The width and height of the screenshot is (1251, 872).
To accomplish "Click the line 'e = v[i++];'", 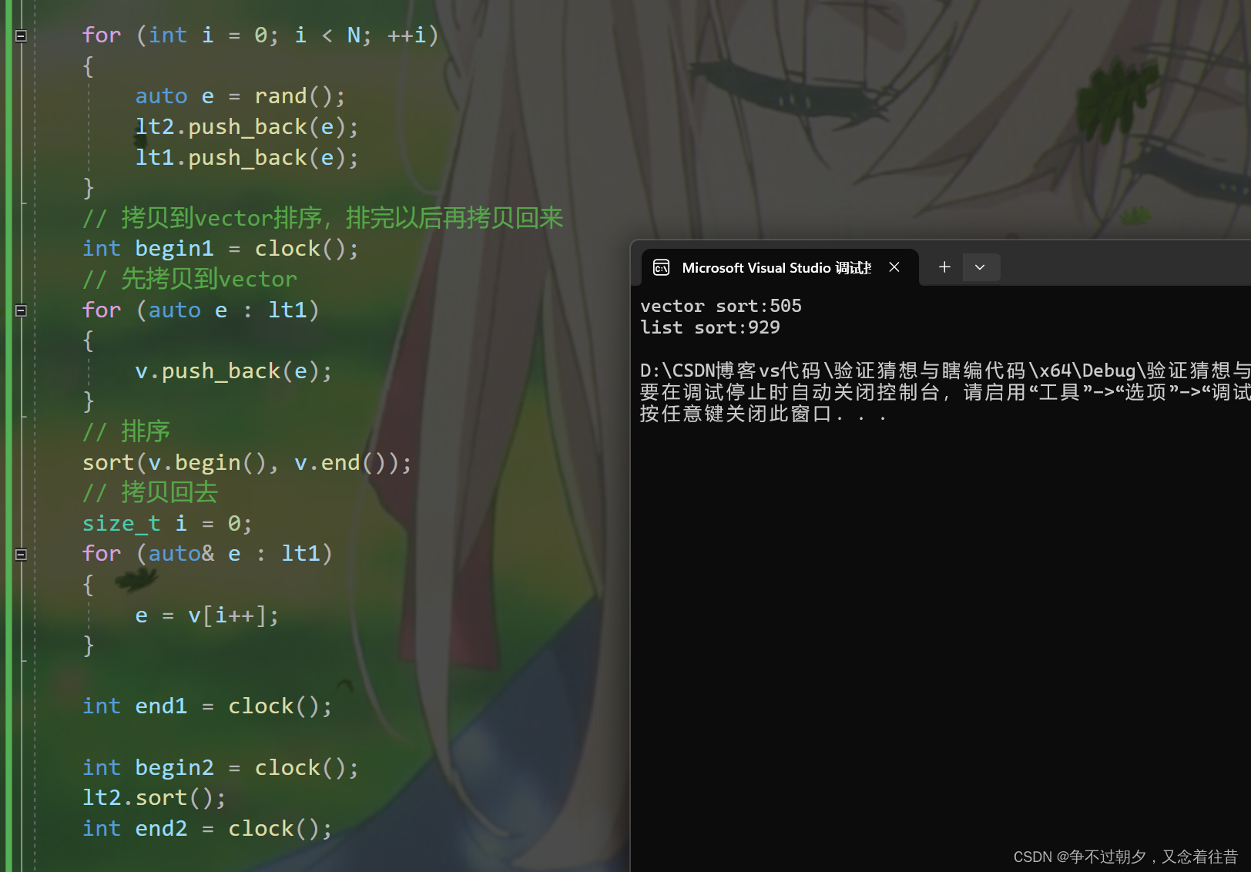I will (206, 615).
